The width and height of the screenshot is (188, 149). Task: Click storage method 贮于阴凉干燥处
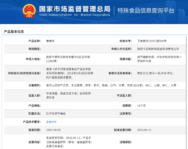[56, 113]
